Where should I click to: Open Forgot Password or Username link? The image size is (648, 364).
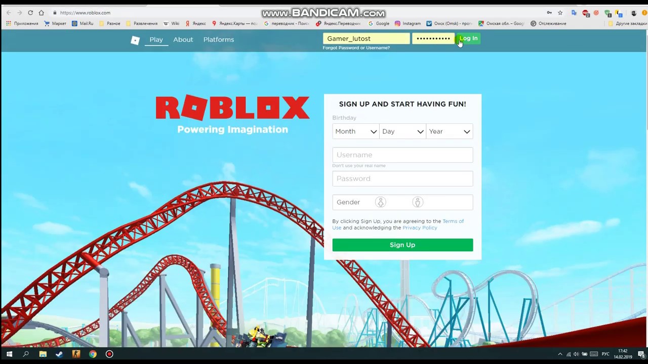[x=356, y=48]
